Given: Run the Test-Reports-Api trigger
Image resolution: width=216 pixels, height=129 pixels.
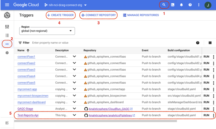Looking at the screenshot, I should (206, 115).
